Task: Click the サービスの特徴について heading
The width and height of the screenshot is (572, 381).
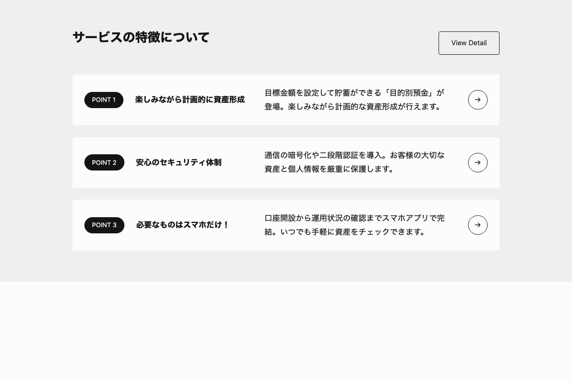Action: 141,37
